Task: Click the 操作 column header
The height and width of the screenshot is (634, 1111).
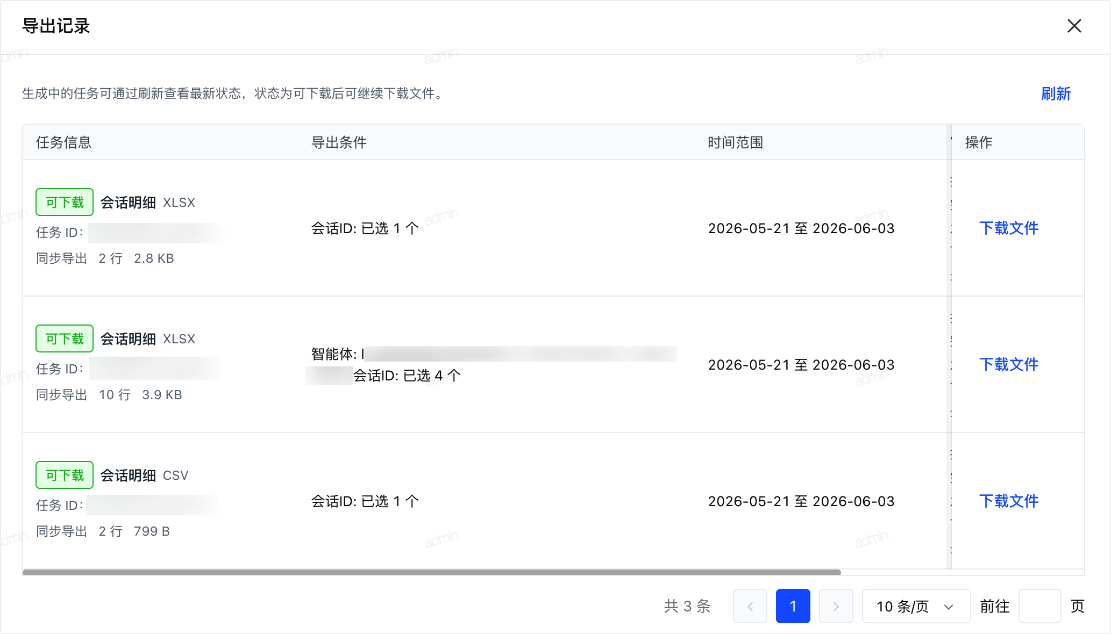Action: tap(979, 142)
